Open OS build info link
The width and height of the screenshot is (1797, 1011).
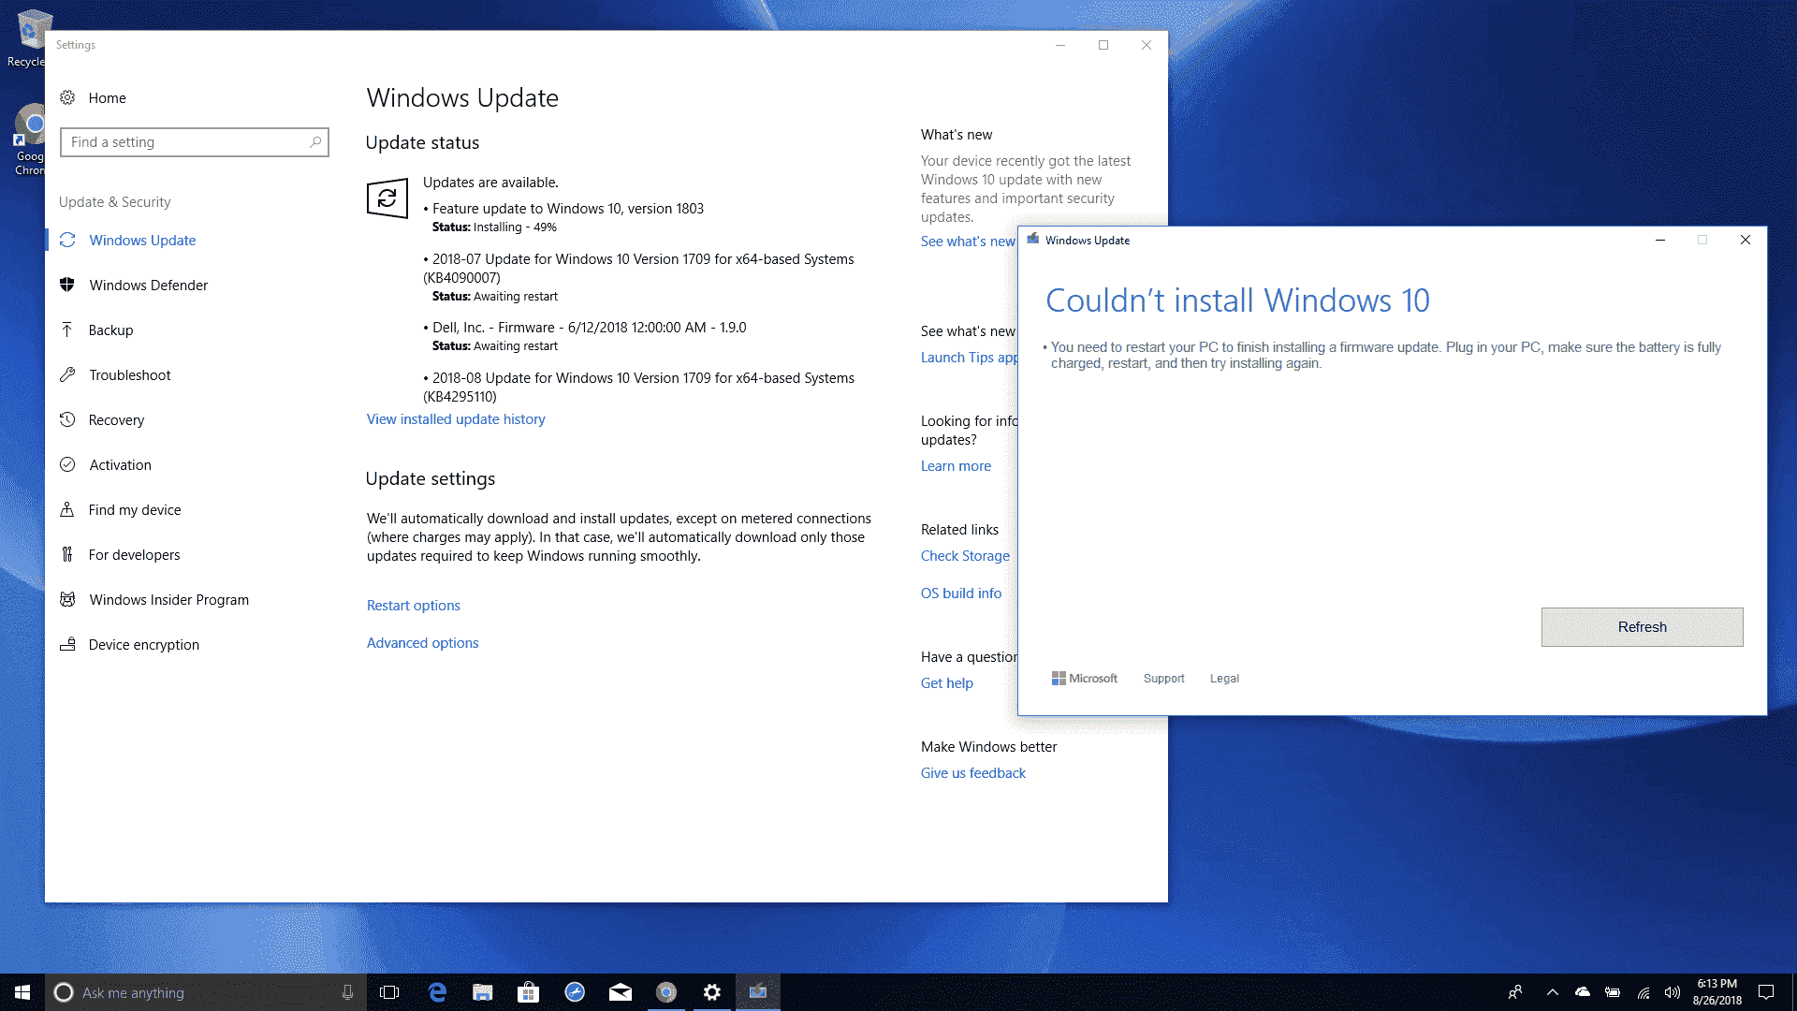pos(960,593)
